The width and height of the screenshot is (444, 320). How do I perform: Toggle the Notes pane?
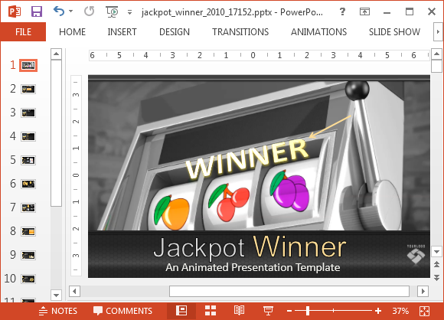57,311
